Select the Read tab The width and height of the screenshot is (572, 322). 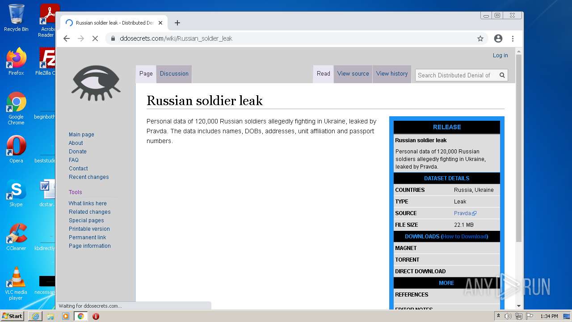(324, 74)
